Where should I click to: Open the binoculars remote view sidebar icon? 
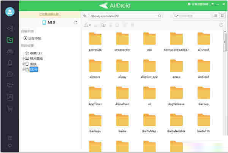pyautogui.click(x=10, y=51)
